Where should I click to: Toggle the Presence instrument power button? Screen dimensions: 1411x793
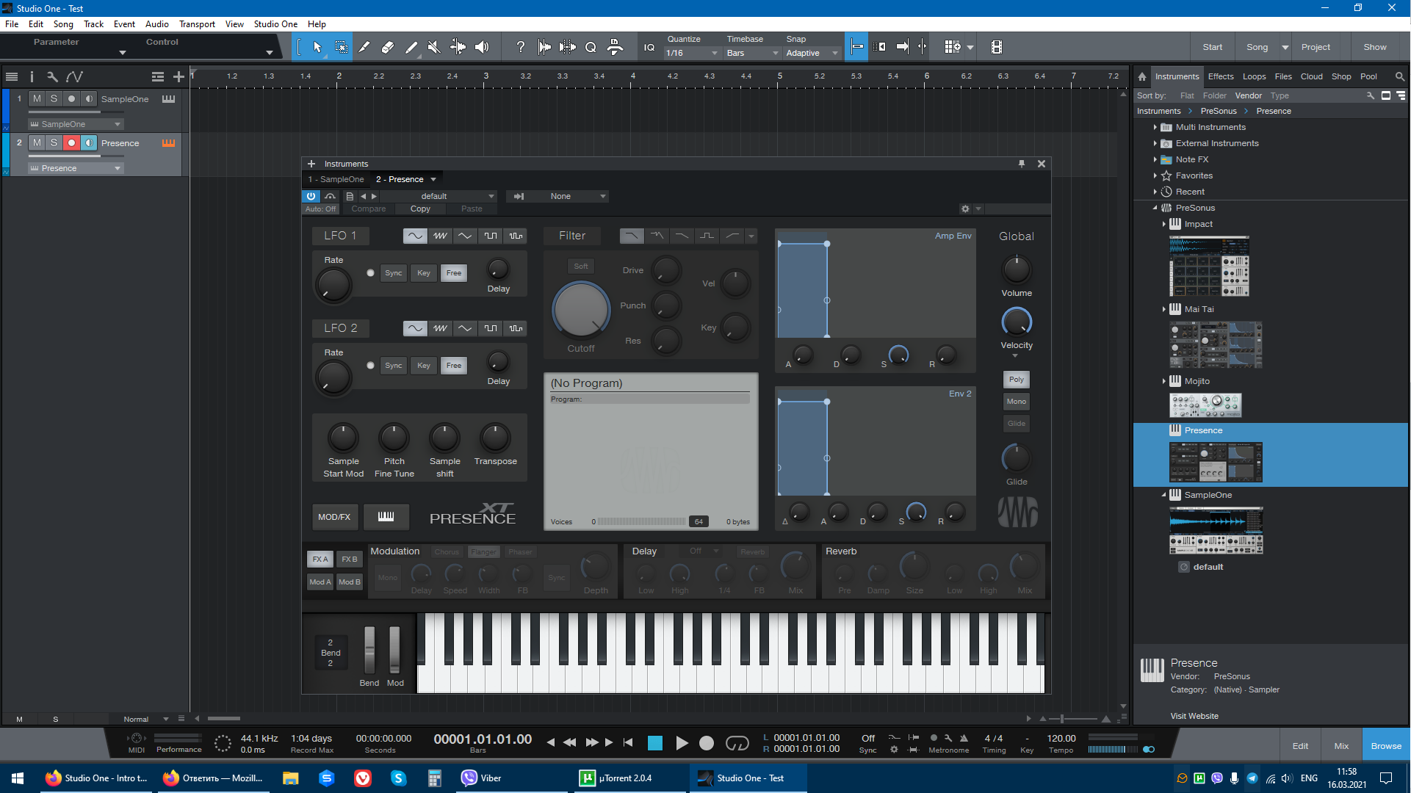311,196
